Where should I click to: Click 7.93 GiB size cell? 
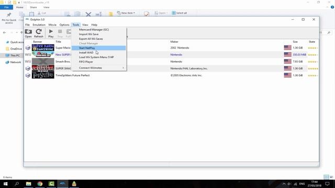pyautogui.click(x=298, y=62)
